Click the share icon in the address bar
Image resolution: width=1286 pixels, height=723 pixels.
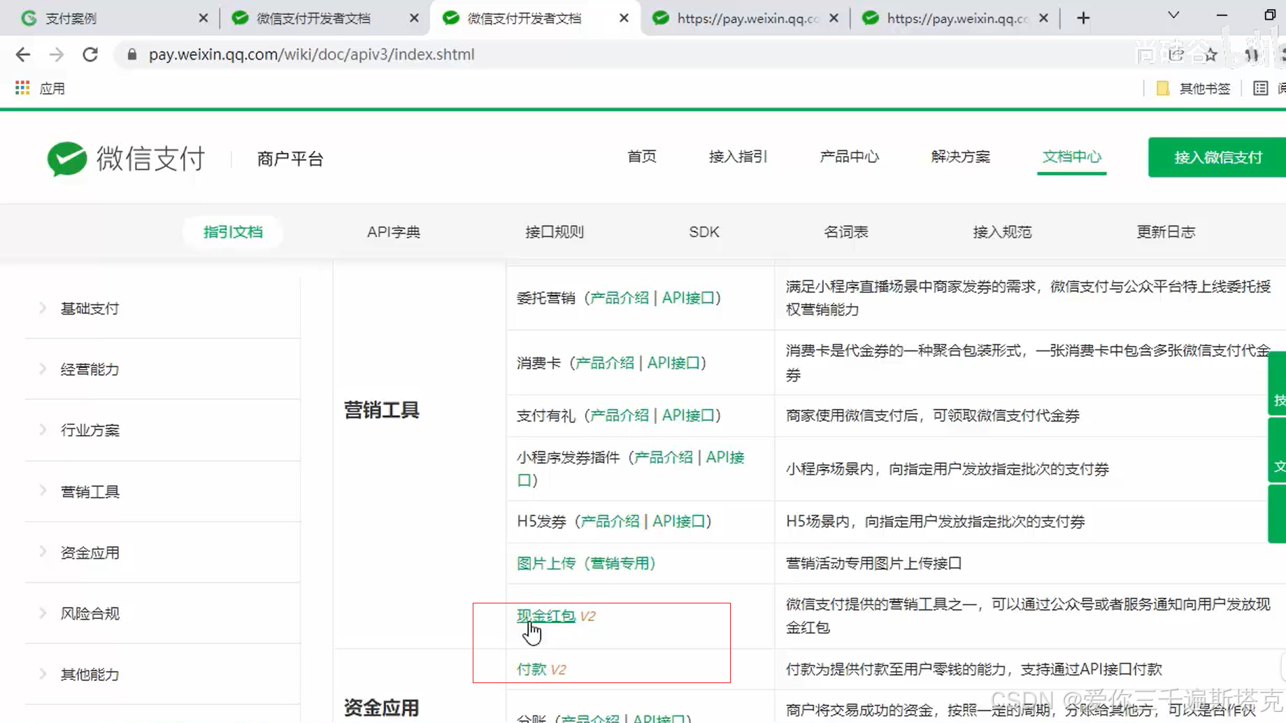point(1175,54)
